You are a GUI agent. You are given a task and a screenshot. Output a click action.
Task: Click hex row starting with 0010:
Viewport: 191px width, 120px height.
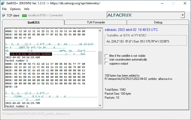coord(45,67)
